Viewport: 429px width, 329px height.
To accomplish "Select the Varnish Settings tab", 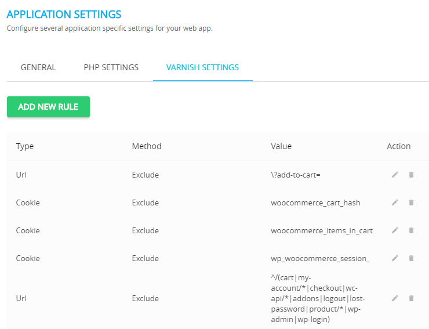I will point(202,67).
